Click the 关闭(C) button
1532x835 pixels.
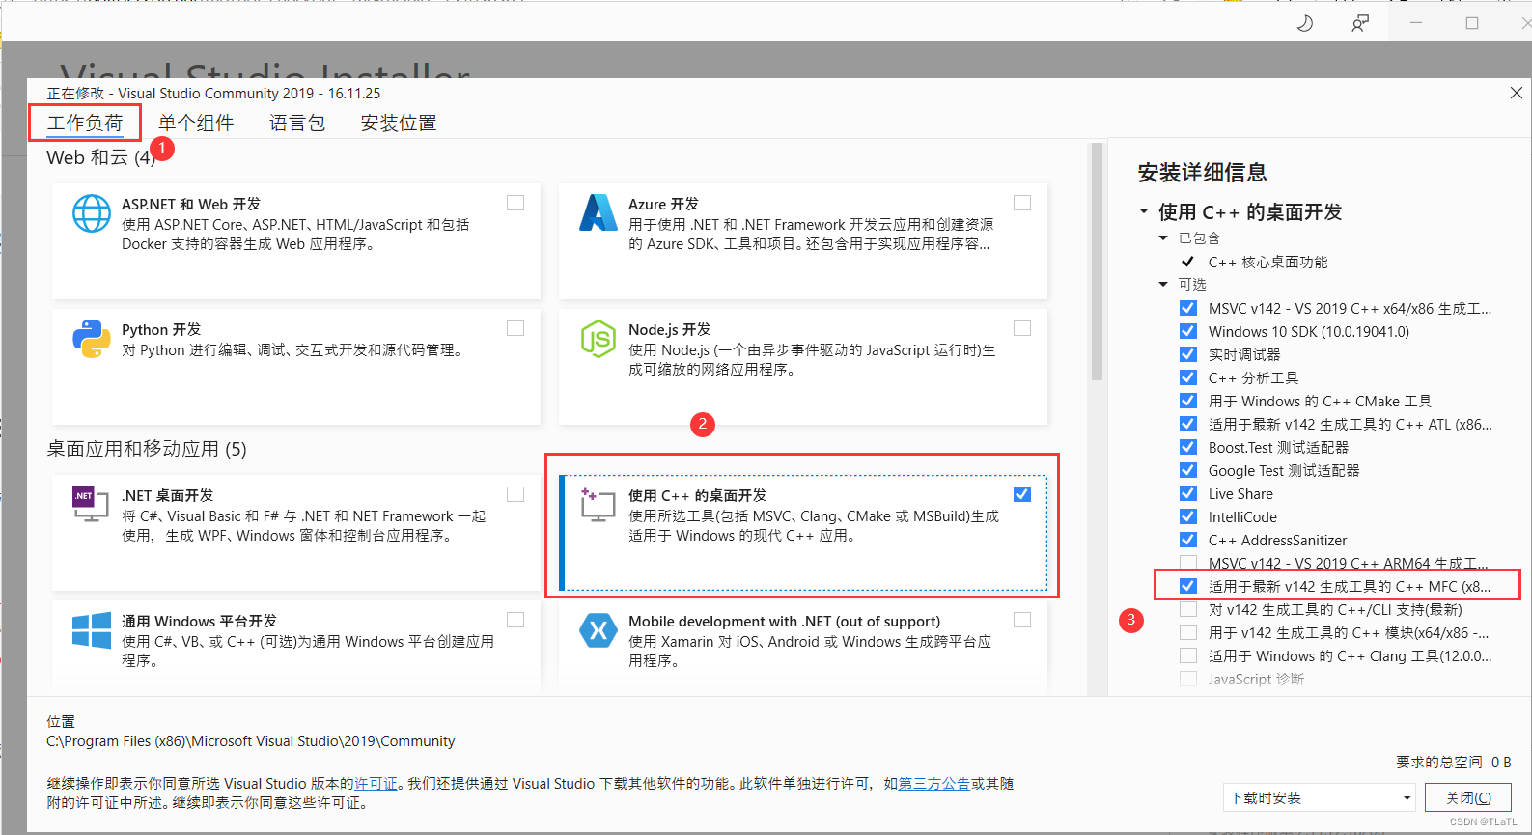(x=1468, y=797)
